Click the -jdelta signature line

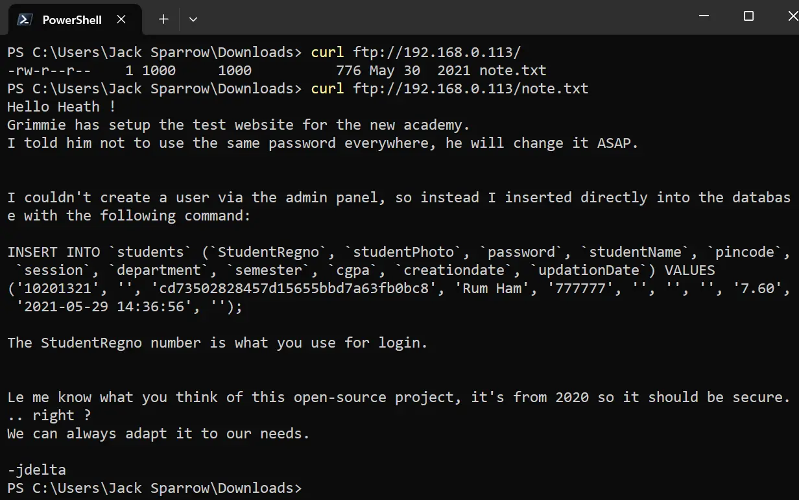(x=36, y=470)
